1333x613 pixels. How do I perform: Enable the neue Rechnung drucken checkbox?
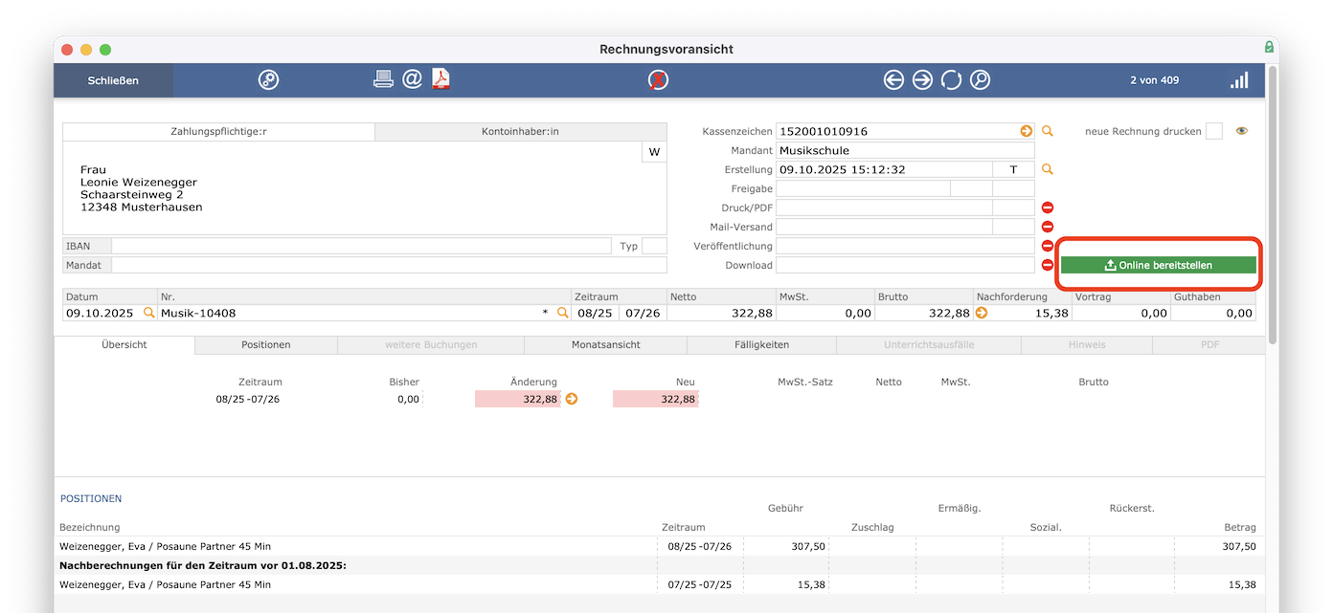pos(1214,132)
